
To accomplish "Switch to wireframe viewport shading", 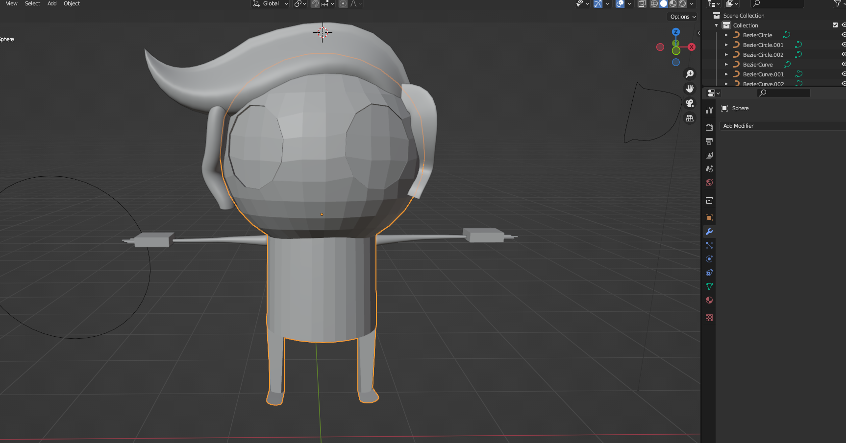I will (x=654, y=3).
